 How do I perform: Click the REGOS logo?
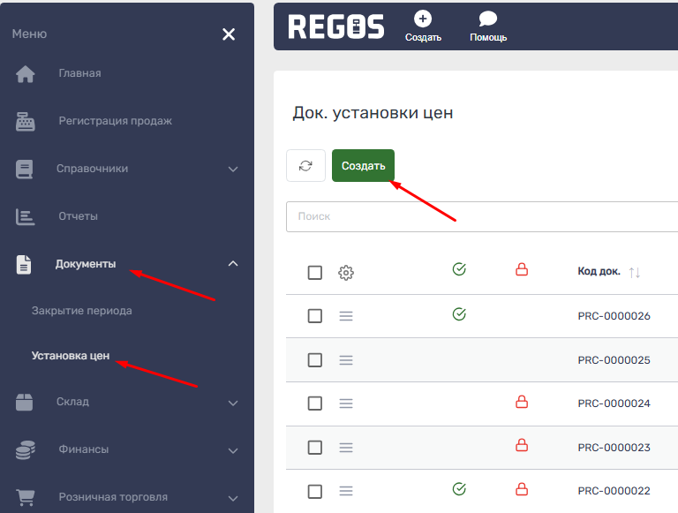[x=336, y=26]
